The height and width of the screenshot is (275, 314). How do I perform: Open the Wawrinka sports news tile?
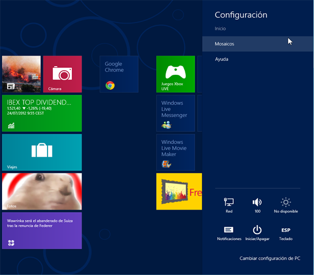pyautogui.click(x=42, y=230)
